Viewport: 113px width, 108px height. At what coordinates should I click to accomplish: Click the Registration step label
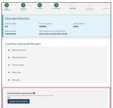73,9
